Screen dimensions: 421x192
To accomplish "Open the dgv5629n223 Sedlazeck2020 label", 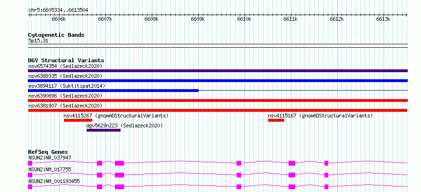I will click(x=124, y=125).
